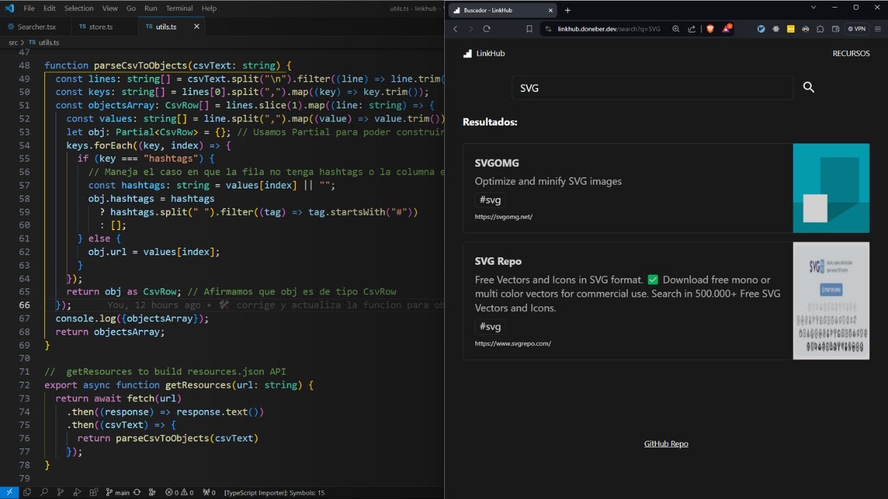Open the browser tab search chevron
888x499 pixels.
814,7
